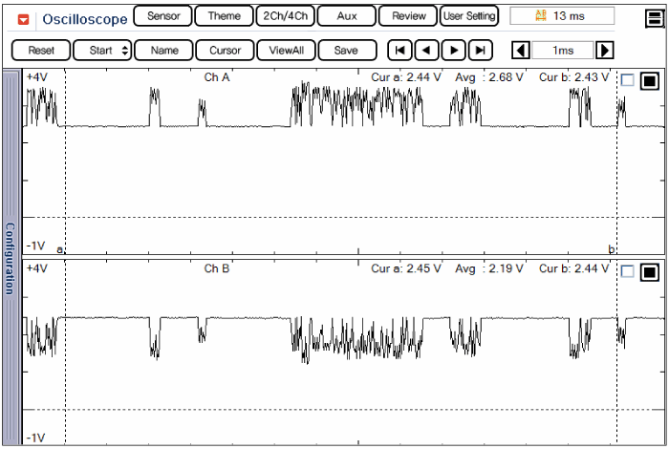Switch 2Ch/4Ch channel mode

point(286,16)
